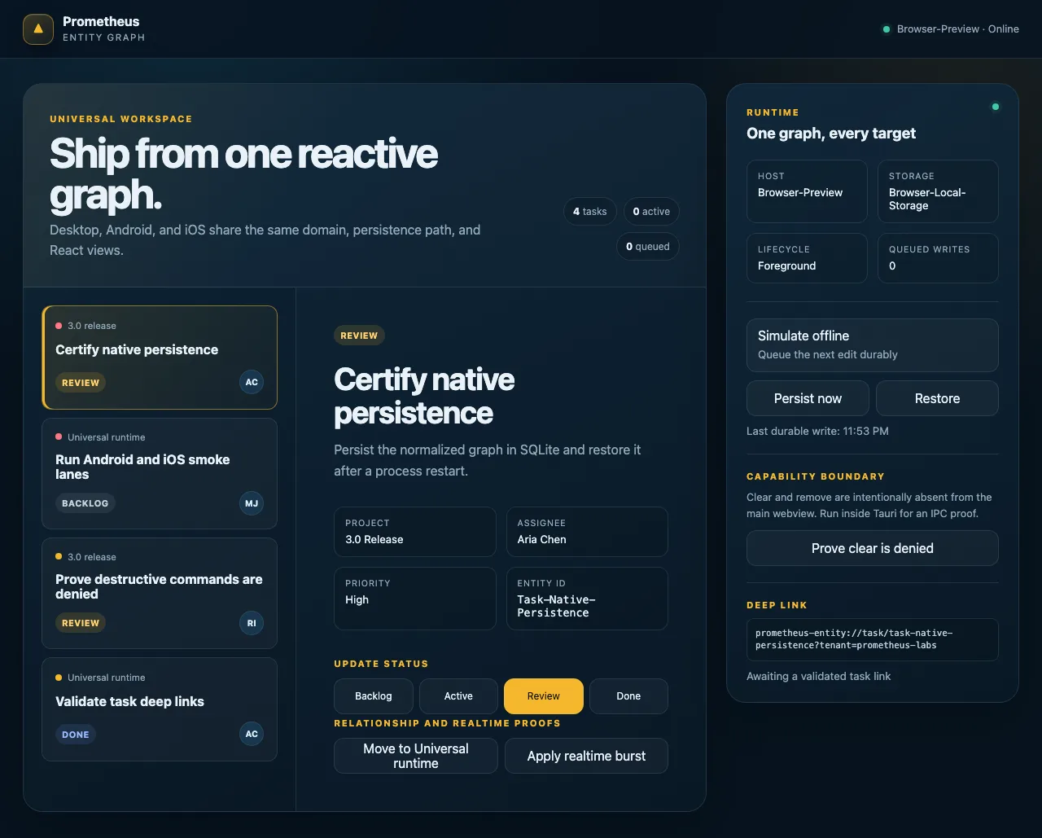This screenshot has height=838, width=1042.
Task: Click the Assignee Aria Chen field
Action: [587, 532]
